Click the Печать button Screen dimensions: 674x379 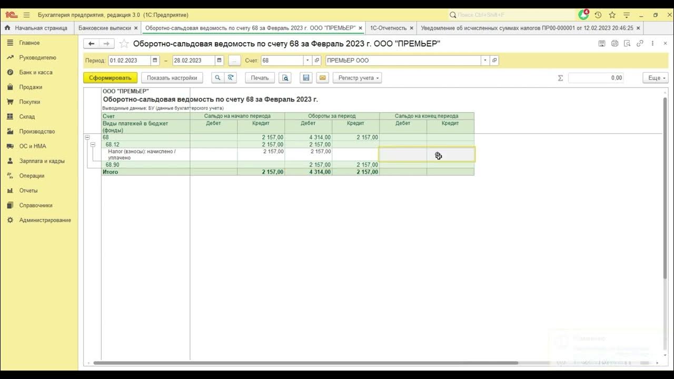tap(260, 78)
